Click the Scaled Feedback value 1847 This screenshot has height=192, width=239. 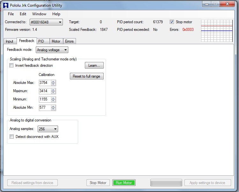(104, 30)
